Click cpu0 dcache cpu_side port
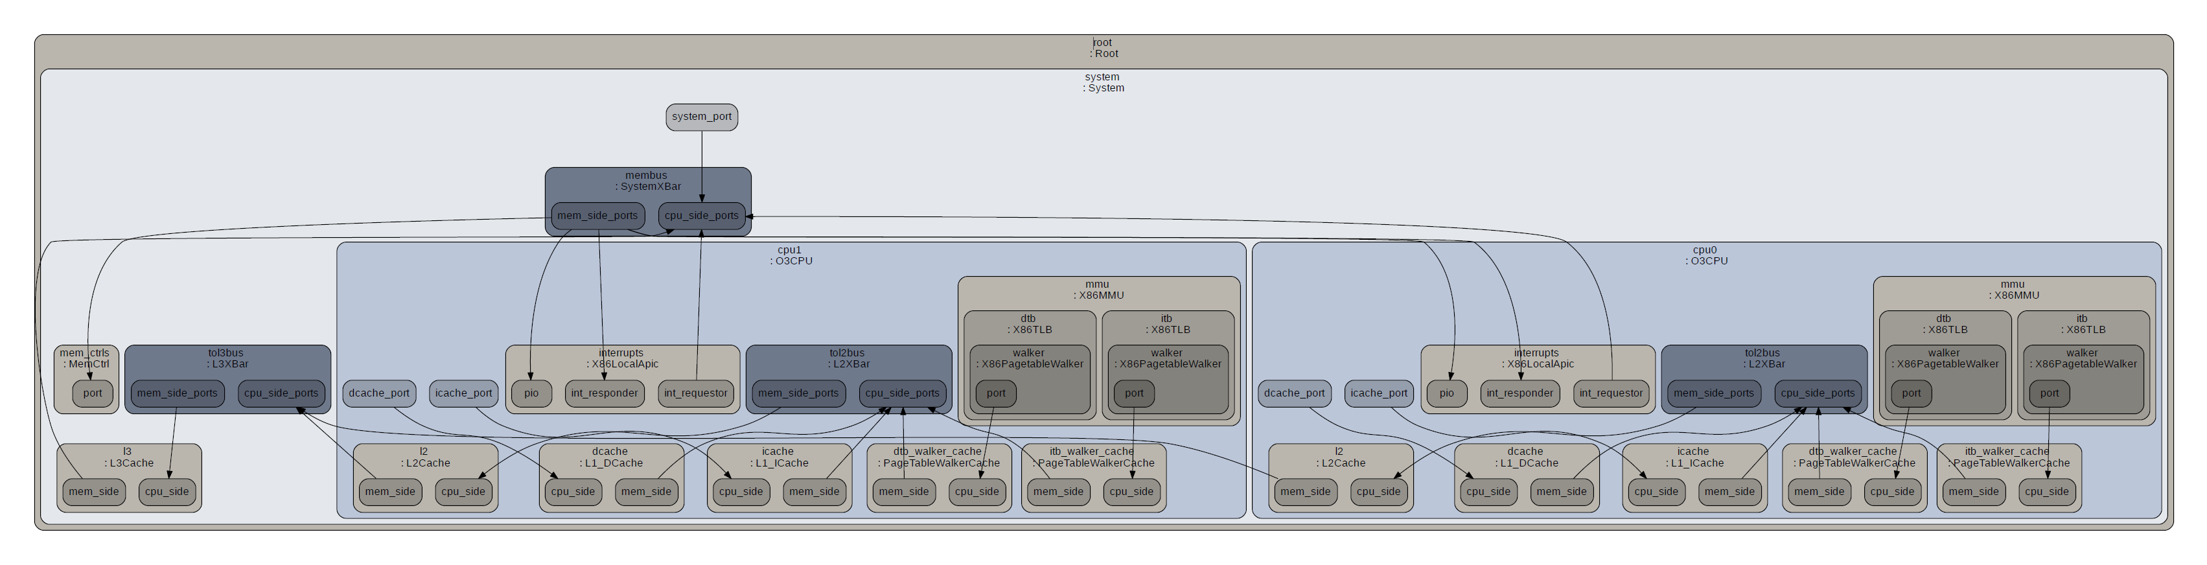 (x=1488, y=492)
